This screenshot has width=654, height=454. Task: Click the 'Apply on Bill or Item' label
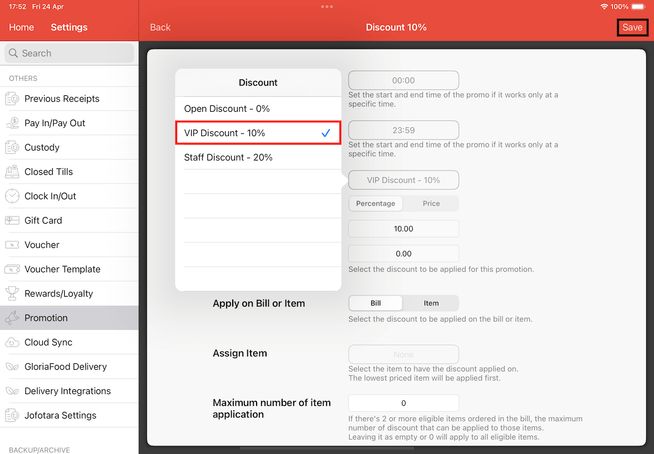coord(259,303)
